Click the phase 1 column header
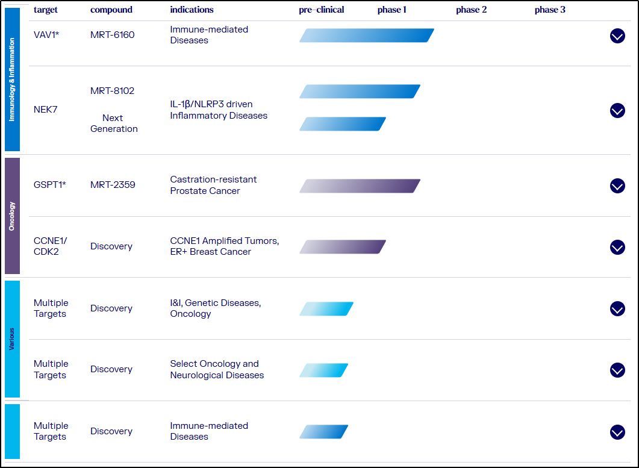 click(x=392, y=10)
